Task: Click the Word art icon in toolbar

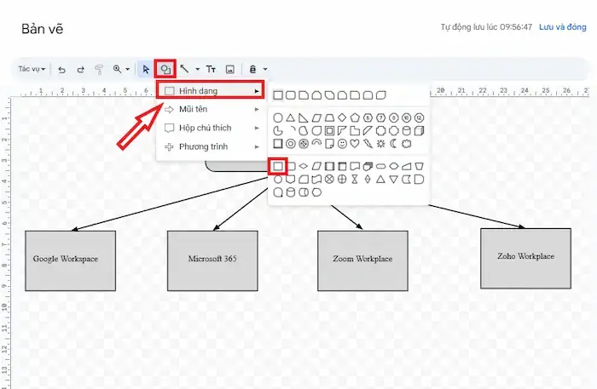Action: (252, 69)
